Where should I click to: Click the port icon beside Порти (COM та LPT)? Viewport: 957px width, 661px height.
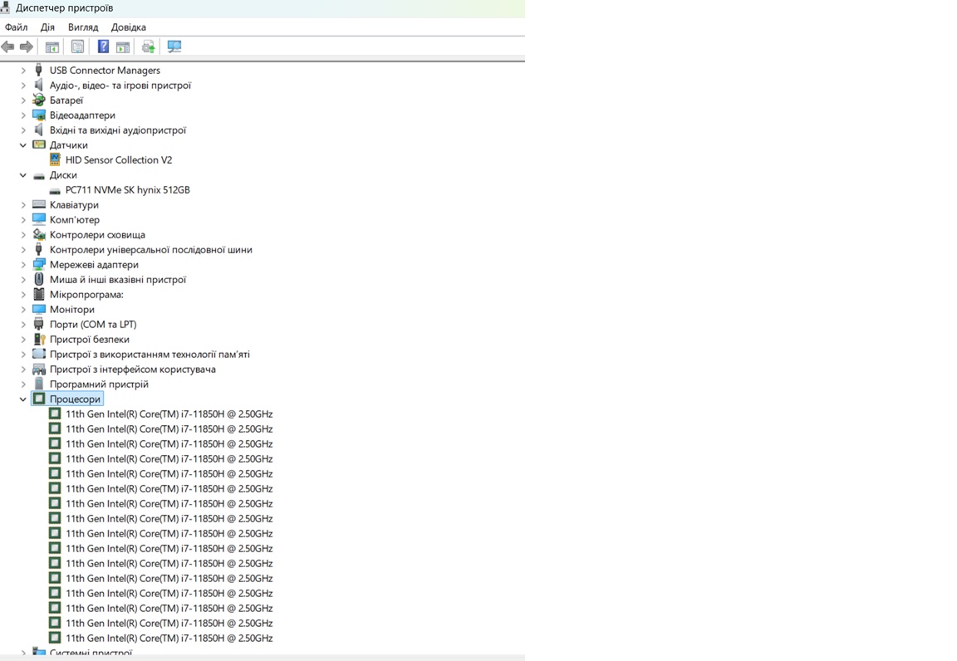point(39,324)
